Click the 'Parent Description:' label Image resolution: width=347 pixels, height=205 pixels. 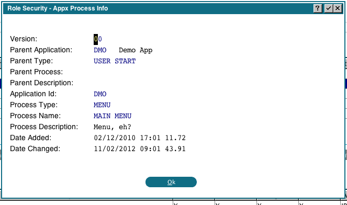click(x=41, y=83)
